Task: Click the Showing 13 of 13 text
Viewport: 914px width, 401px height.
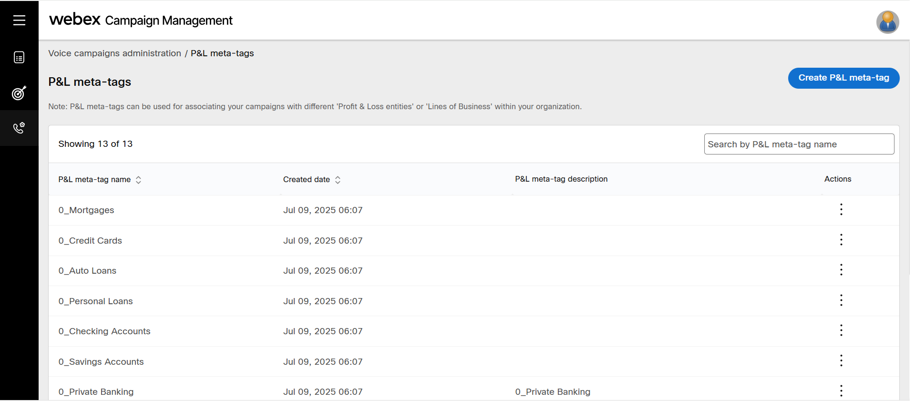Action: click(x=95, y=144)
